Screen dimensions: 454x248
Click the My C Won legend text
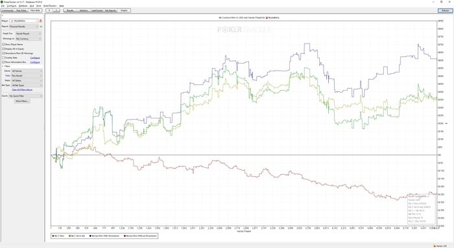click(60, 236)
